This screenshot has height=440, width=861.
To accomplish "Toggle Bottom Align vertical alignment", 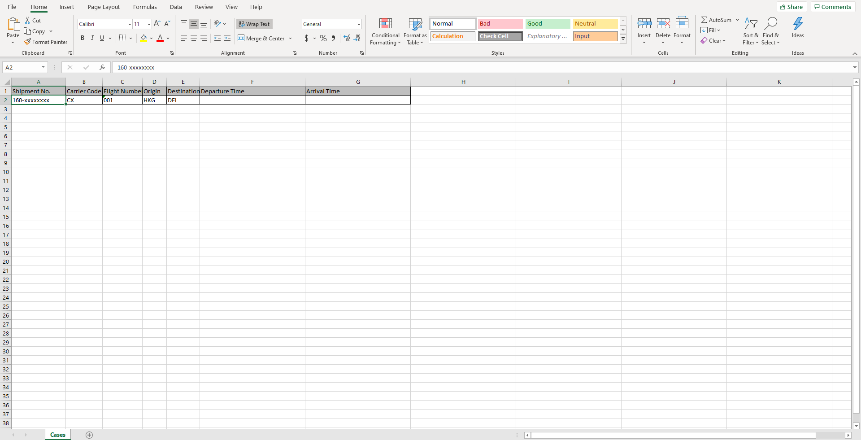I will pos(204,24).
